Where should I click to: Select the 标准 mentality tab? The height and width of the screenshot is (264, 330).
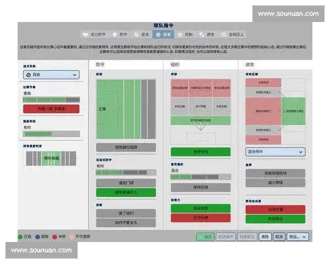(x=163, y=35)
